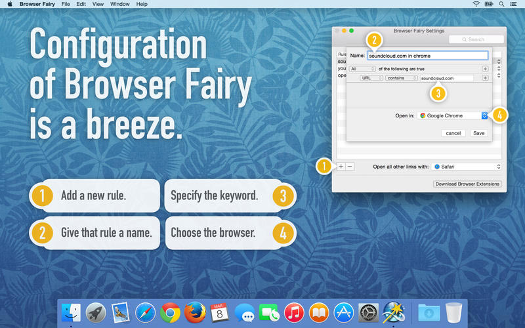Open the 'contains' operator dropdown

[401, 78]
